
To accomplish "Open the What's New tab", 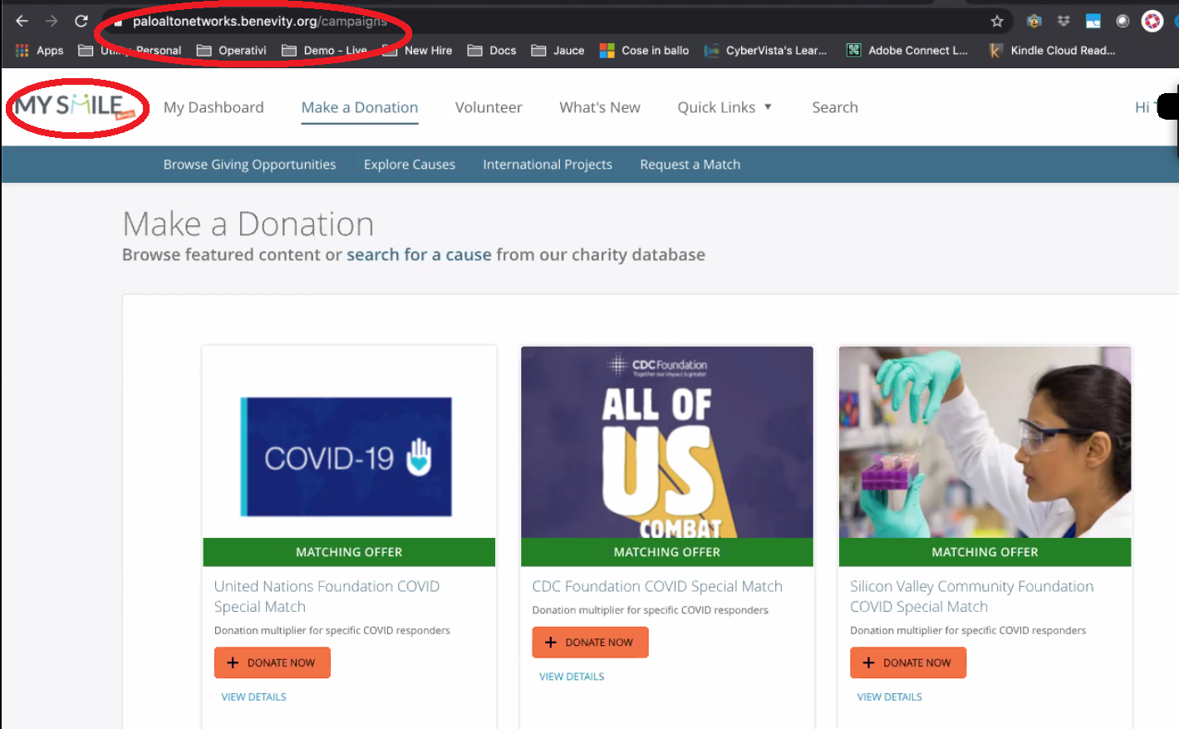I will (x=600, y=107).
